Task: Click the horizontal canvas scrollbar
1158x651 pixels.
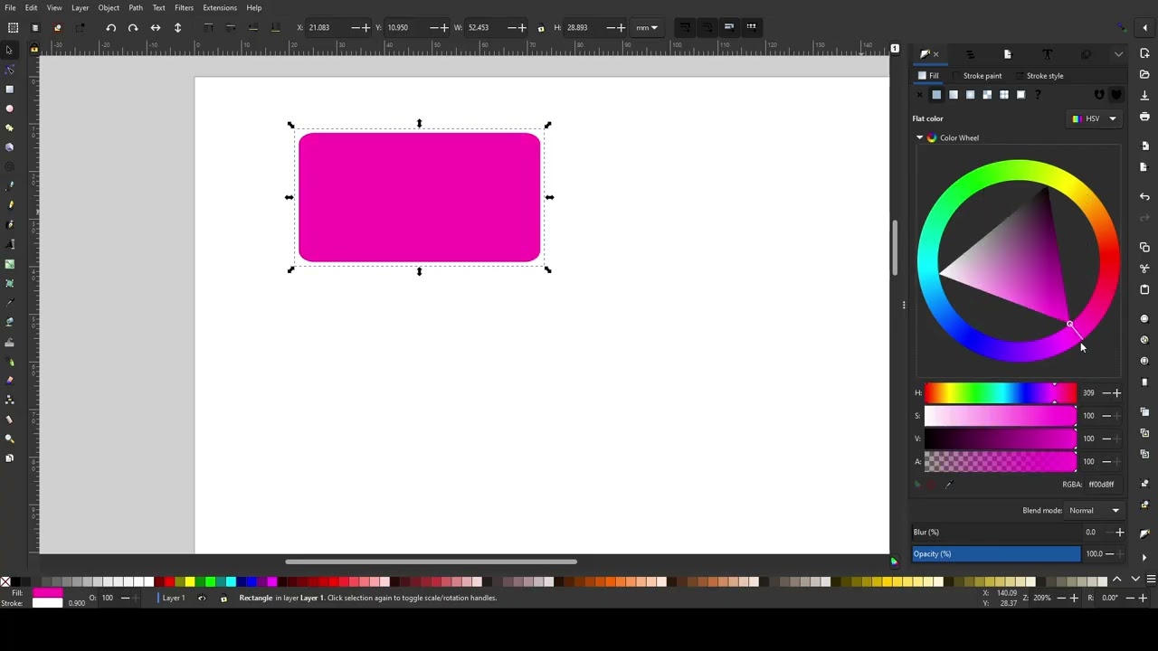Action: [431, 561]
